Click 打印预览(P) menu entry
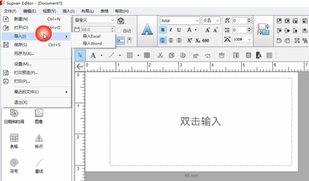 (26, 72)
